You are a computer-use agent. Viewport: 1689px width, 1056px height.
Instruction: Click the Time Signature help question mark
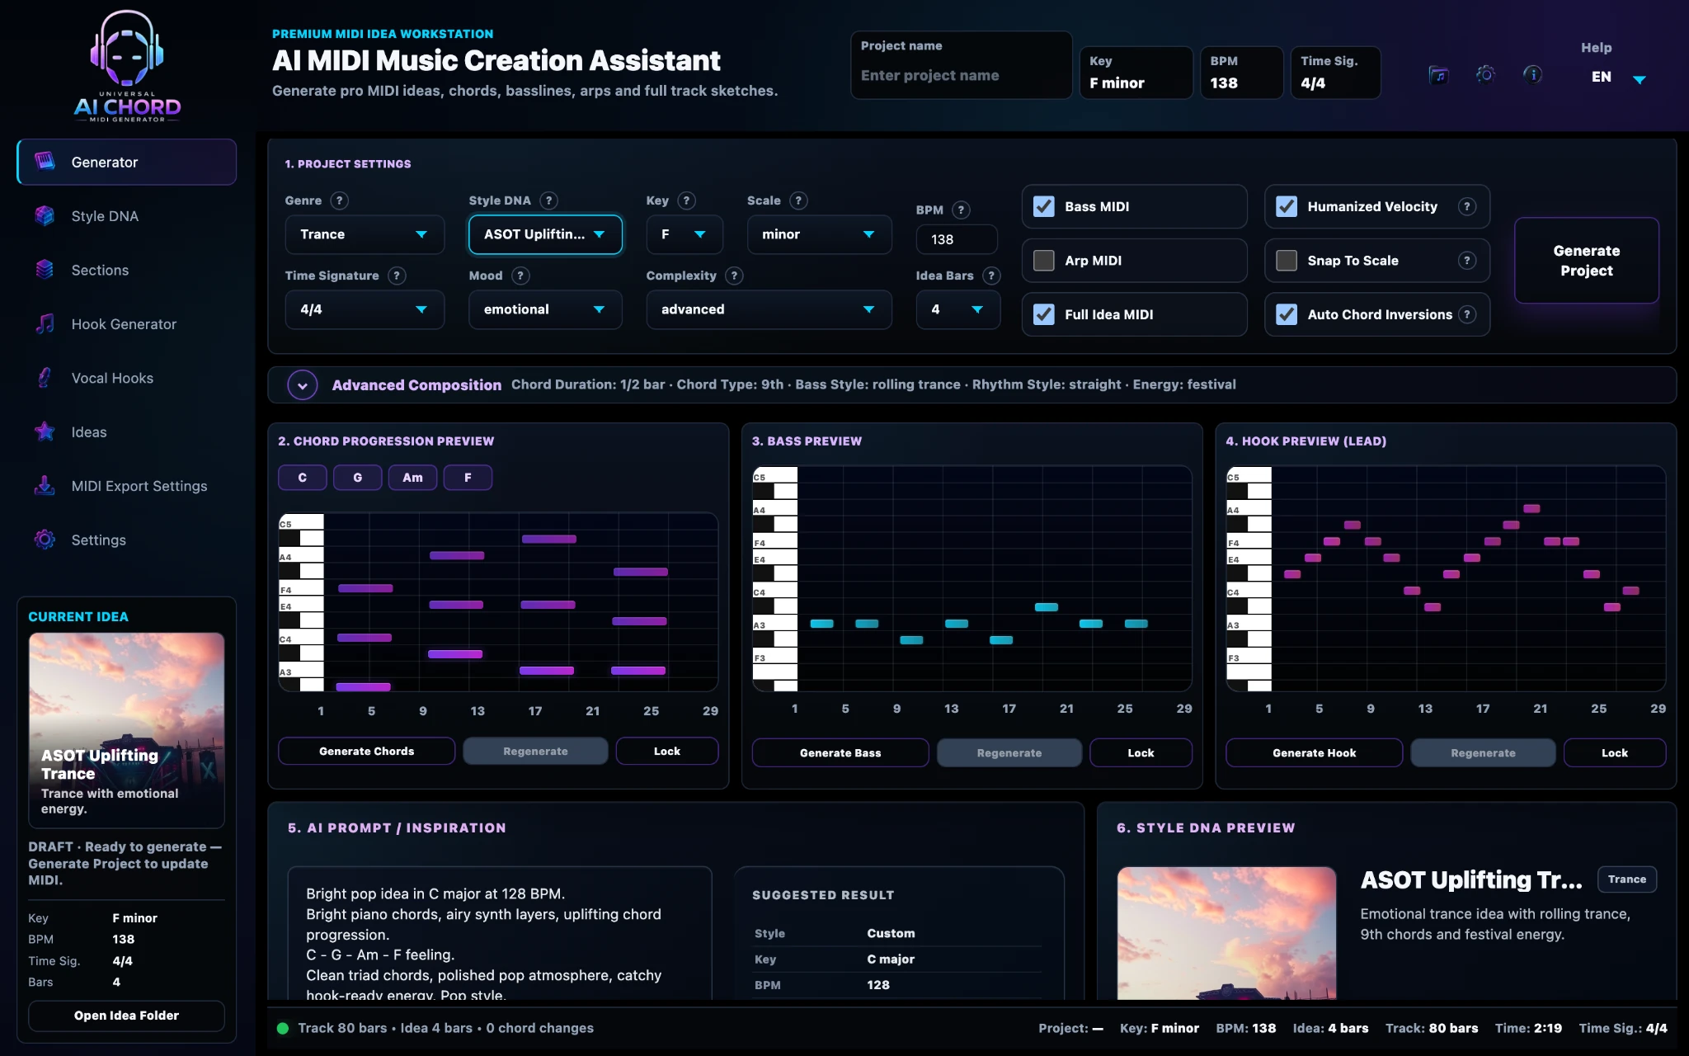point(397,276)
